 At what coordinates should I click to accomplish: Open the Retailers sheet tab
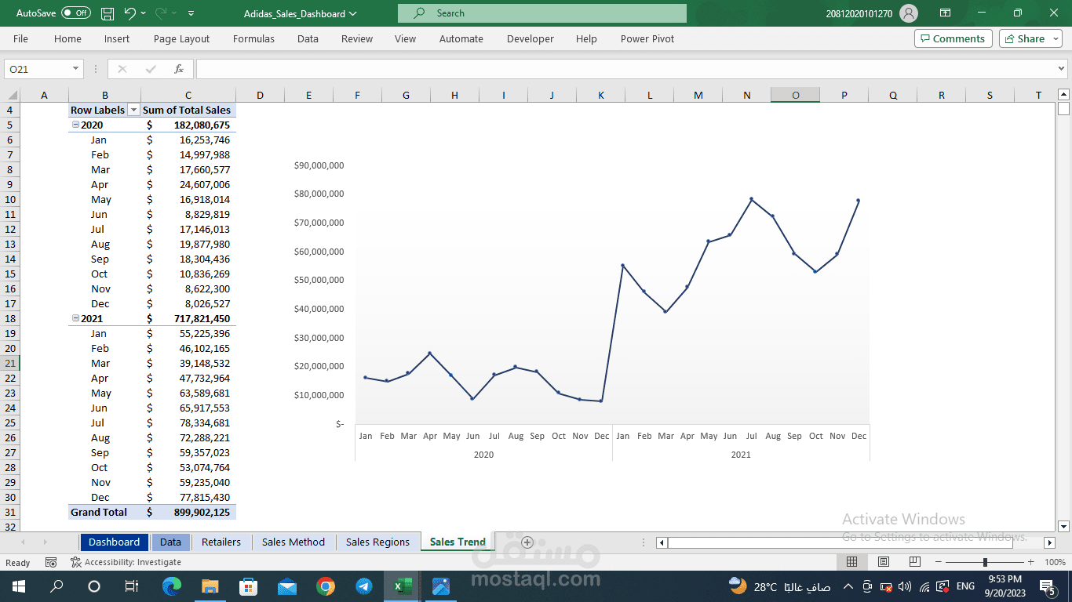[x=221, y=542]
